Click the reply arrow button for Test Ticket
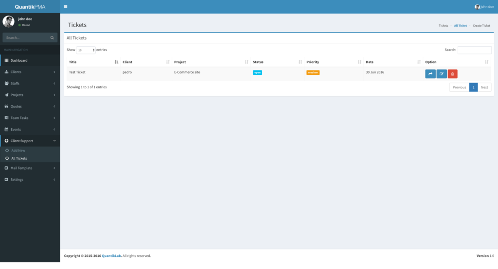Viewport: 498px width, 269px height. 430,74
